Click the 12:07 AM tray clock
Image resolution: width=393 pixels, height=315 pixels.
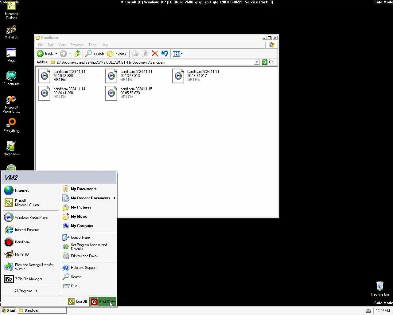click(x=383, y=311)
